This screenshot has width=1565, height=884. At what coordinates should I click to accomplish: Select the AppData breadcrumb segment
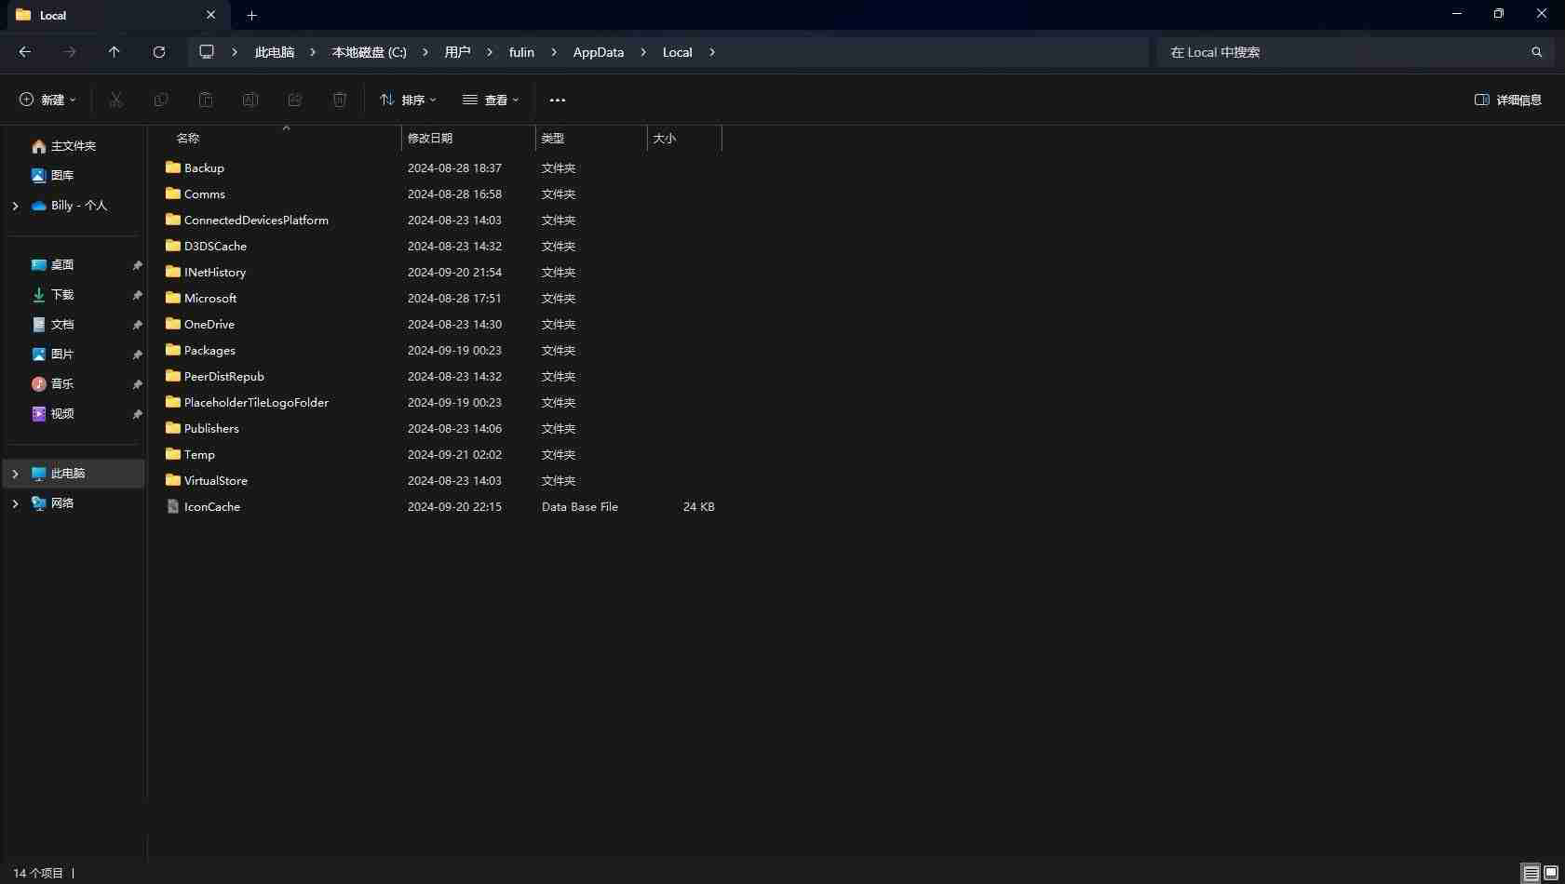point(599,52)
